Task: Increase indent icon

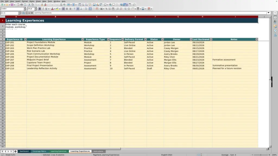Action: tap(125, 9)
